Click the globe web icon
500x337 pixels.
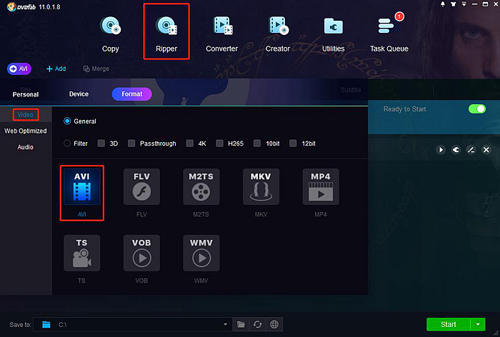pyautogui.click(x=274, y=325)
